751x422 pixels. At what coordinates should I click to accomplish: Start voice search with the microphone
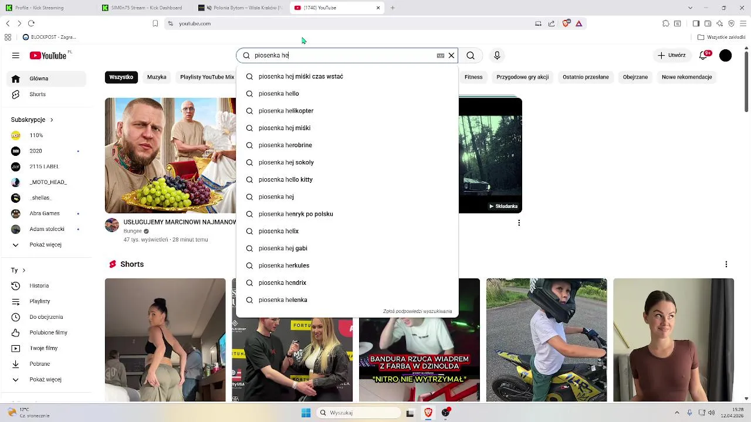click(497, 56)
